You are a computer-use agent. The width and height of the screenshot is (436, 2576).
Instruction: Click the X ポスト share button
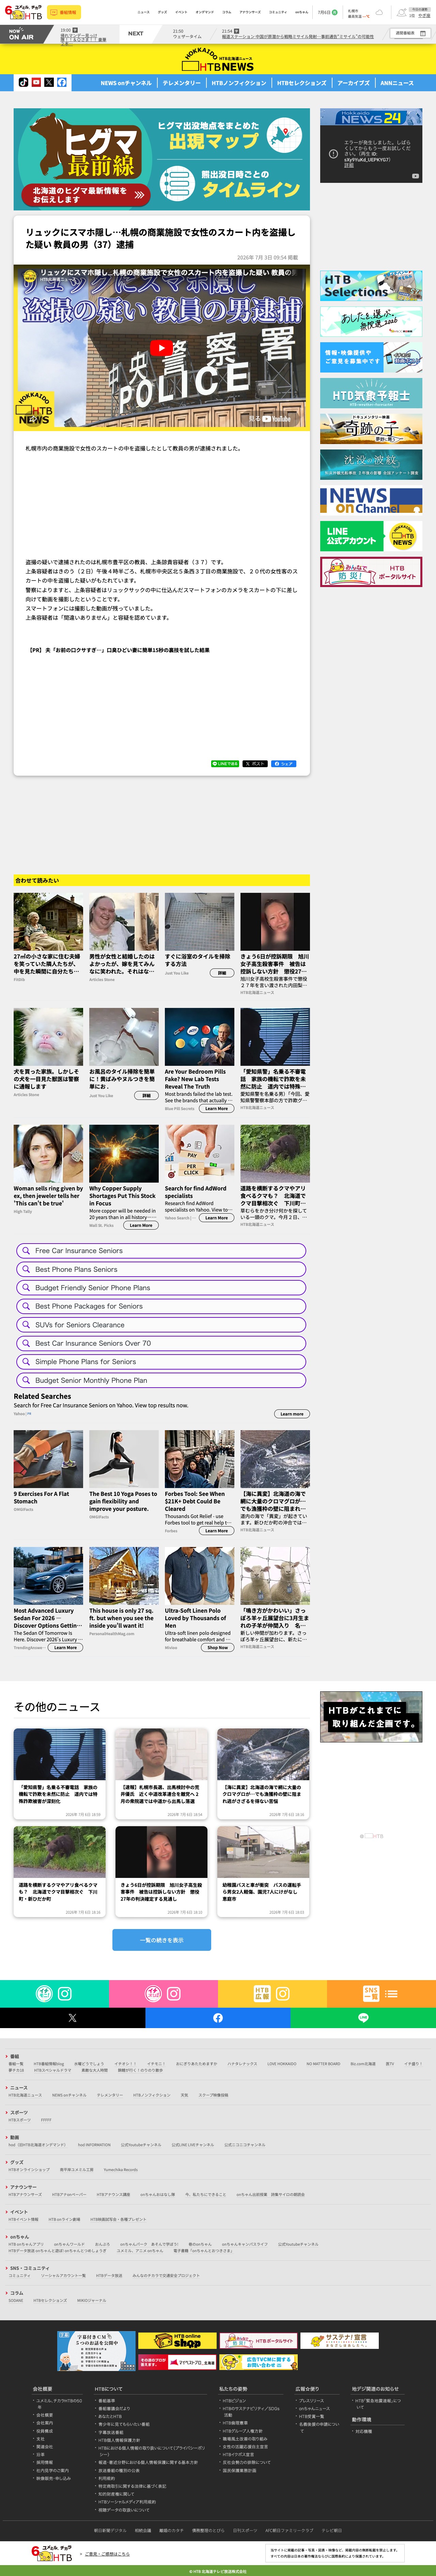point(255,764)
